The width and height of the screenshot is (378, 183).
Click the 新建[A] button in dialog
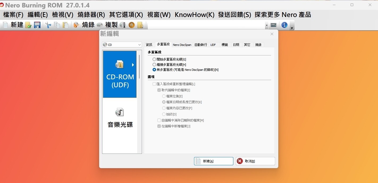click(214, 161)
